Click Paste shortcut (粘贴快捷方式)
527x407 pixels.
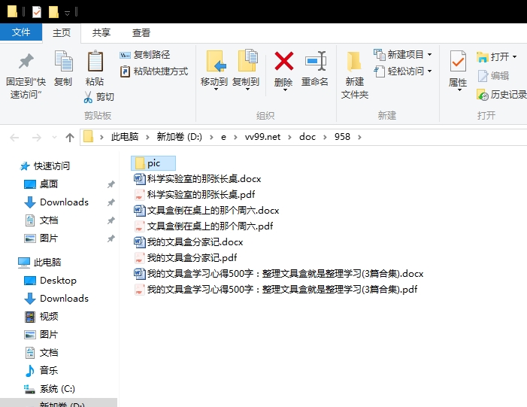153,71
